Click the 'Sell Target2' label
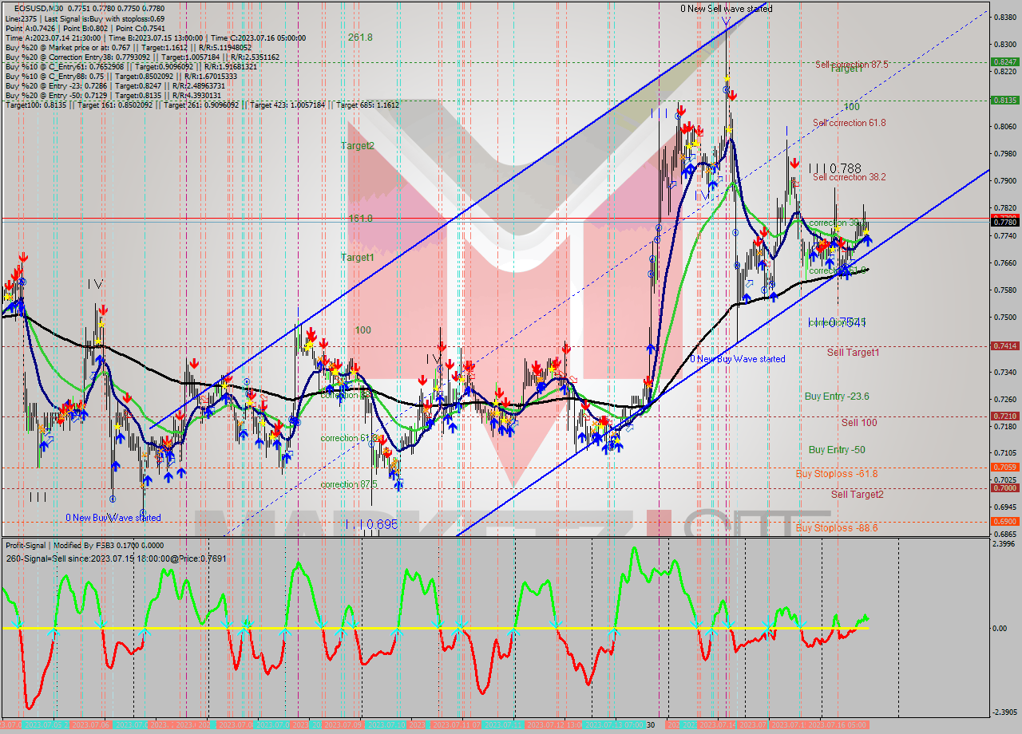 (x=858, y=494)
